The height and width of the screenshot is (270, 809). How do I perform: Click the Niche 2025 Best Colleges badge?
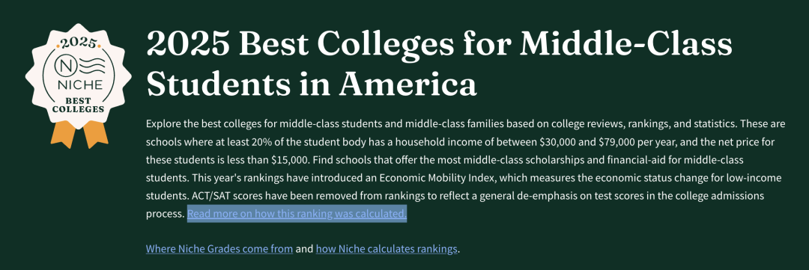click(79, 85)
